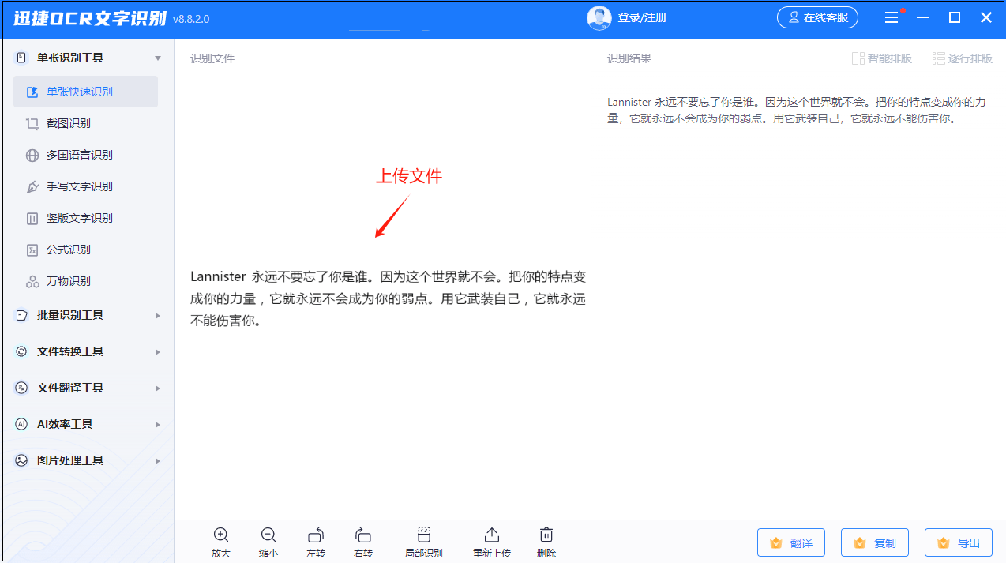Click the 翻译 button
The image size is (1006, 563).
pyautogui.click(x=791, y=543)
